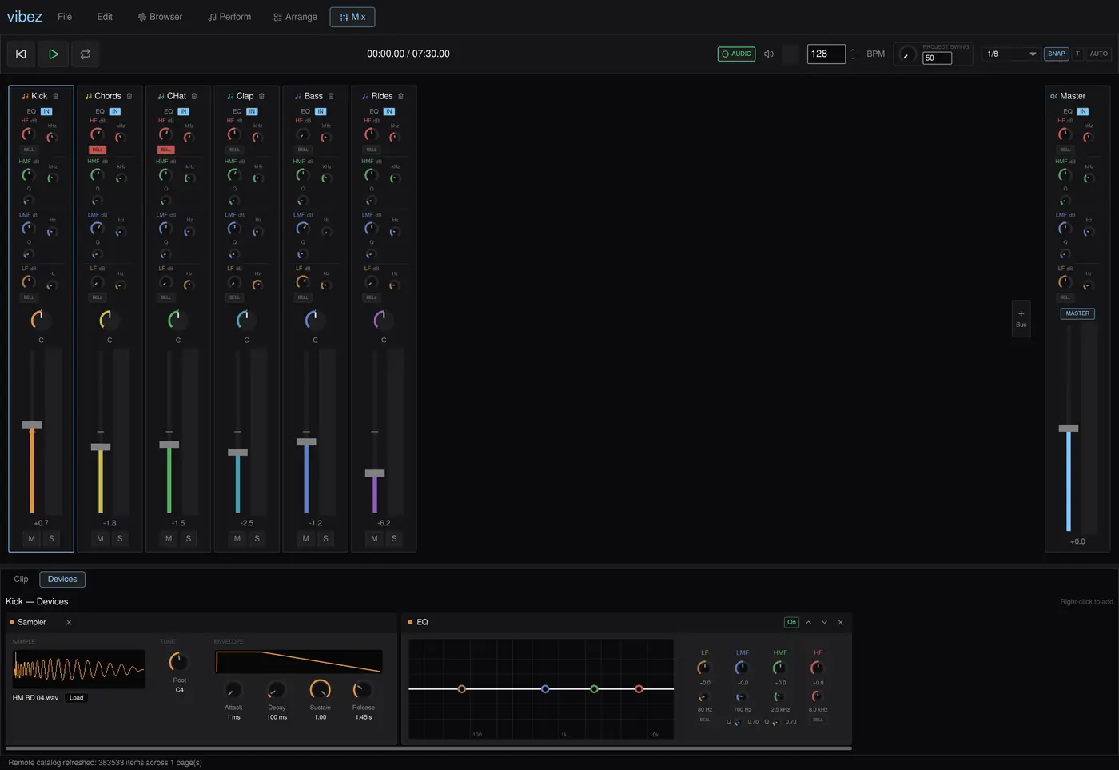Screen dimensions: 1119x770
Task: Move EQ device down with chevron
Action: click(x=824, y=622)
